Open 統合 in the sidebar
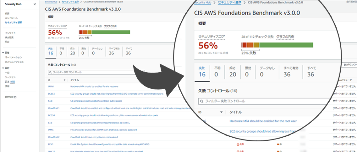Viewport: 357px width, 152px height. pos(7,42)
